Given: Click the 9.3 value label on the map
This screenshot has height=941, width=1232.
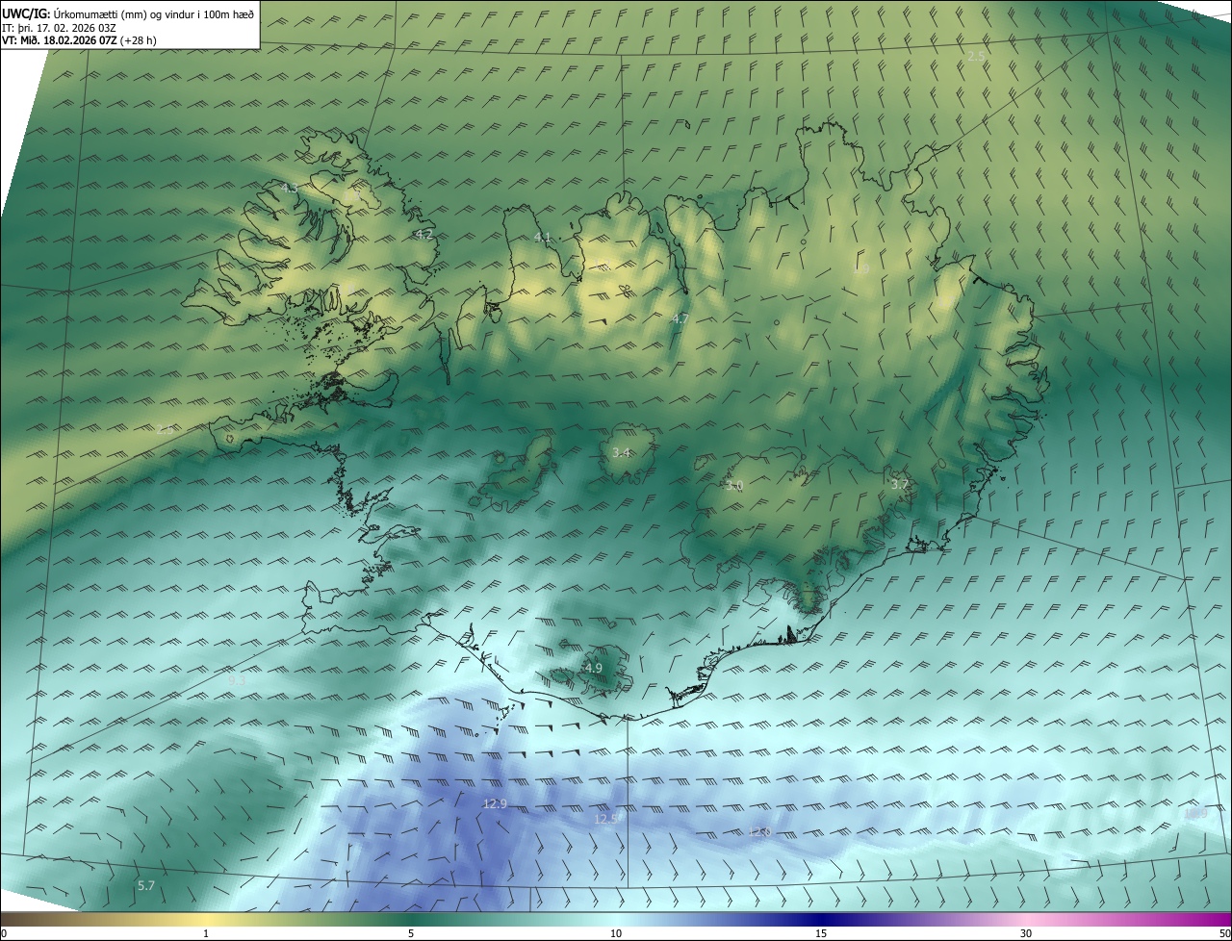Looking at the screenshot, I should (x=237, y=680).
